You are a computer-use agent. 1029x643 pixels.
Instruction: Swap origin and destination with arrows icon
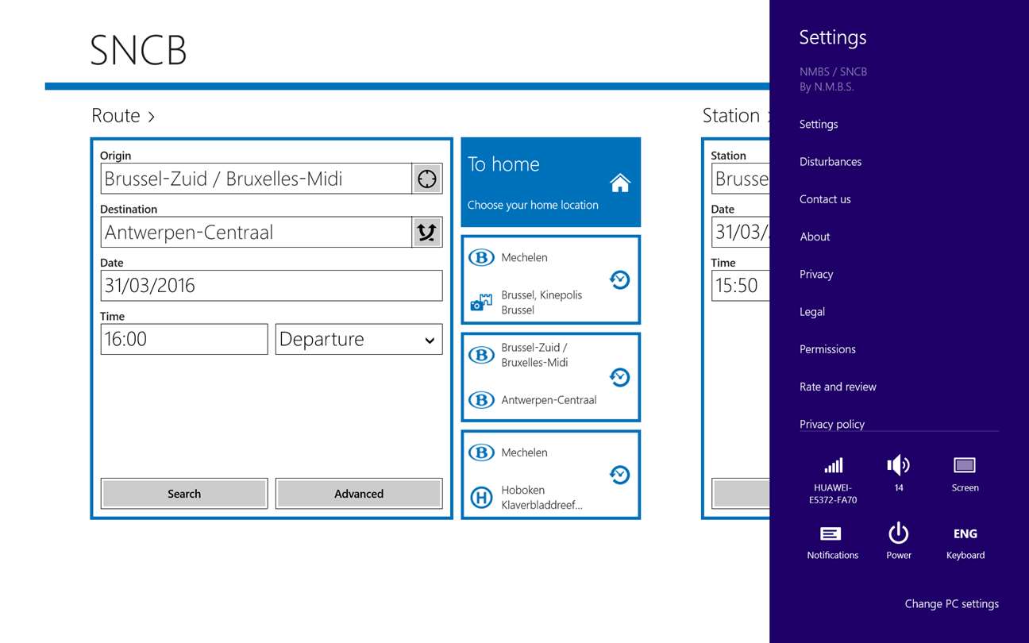(427, 232)
